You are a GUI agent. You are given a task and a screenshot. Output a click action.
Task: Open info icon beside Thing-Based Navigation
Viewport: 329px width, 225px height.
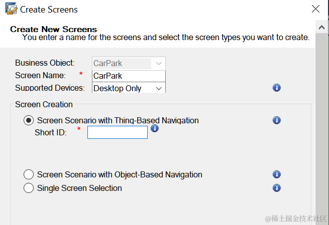point(276,120)
